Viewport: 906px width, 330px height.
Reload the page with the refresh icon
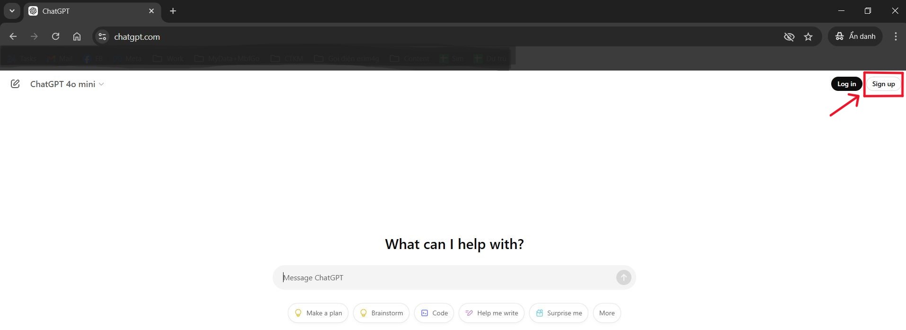point(55,36)
